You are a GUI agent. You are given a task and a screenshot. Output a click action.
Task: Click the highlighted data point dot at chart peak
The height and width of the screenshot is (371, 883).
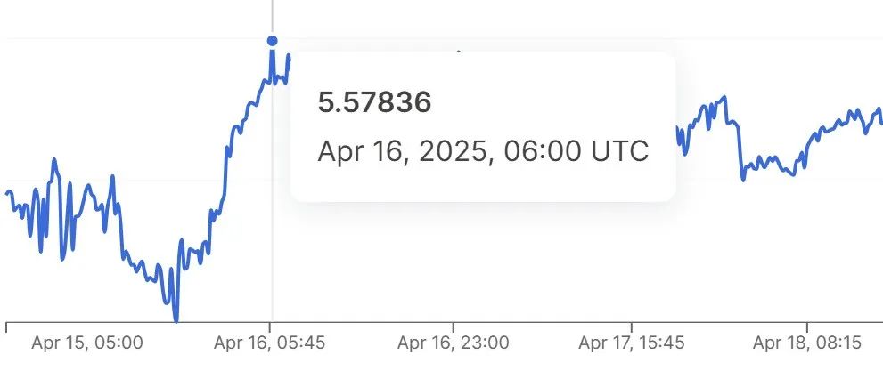(x=273, y=40)
